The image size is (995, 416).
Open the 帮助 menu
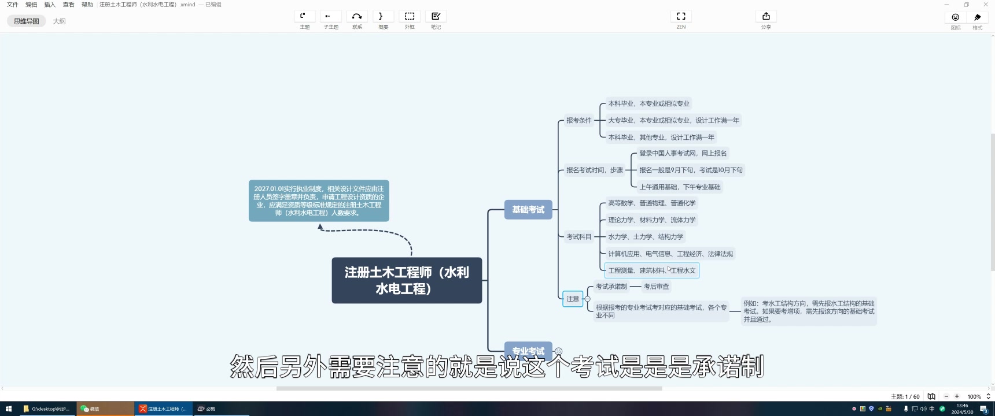coord(87,5)
